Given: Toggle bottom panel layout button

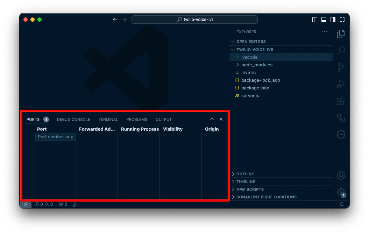Looking at the screenshot, I should pyautogui.click(x=324, y=20).
